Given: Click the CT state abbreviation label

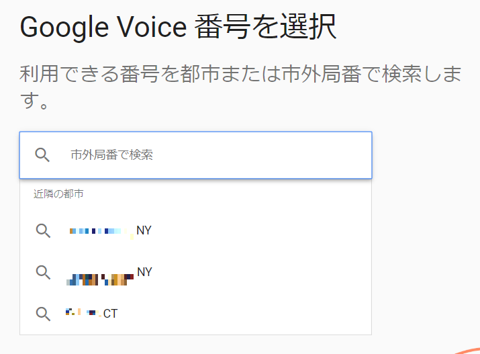Looking at the screenshot, I should [110, 314].
